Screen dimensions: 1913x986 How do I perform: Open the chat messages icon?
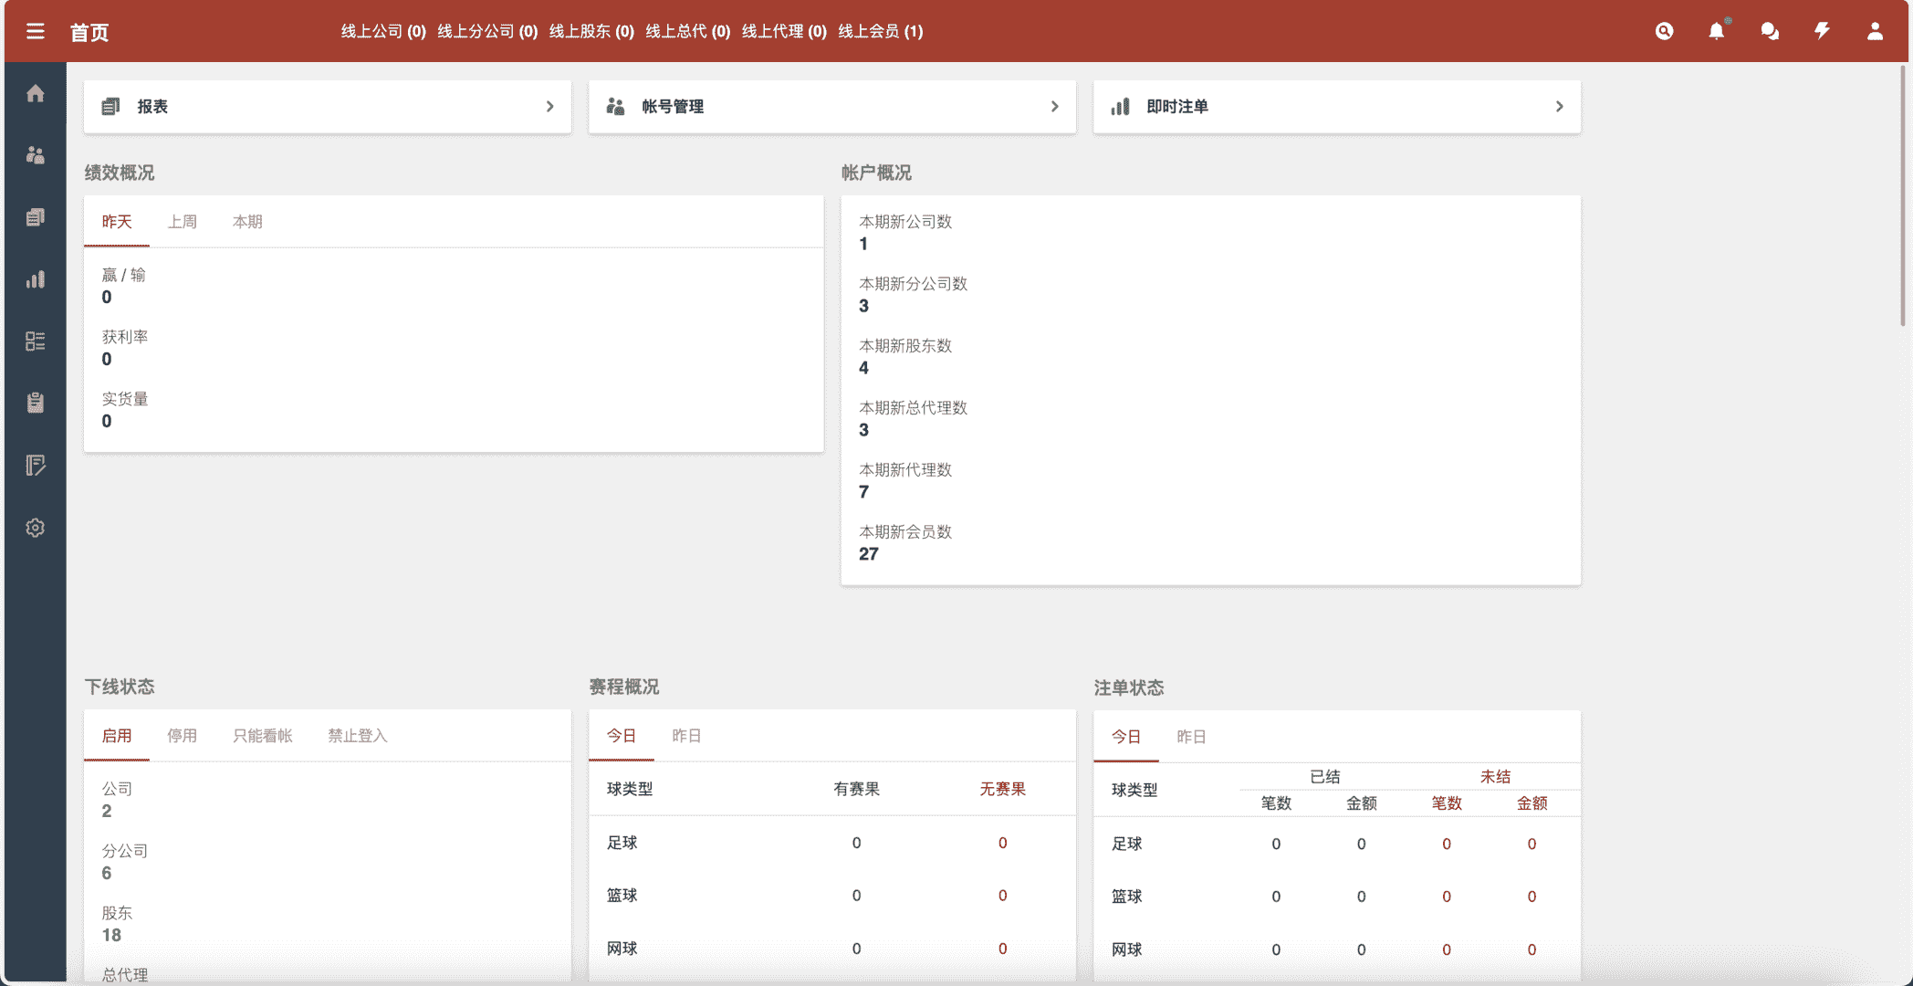pos(1770,31)
